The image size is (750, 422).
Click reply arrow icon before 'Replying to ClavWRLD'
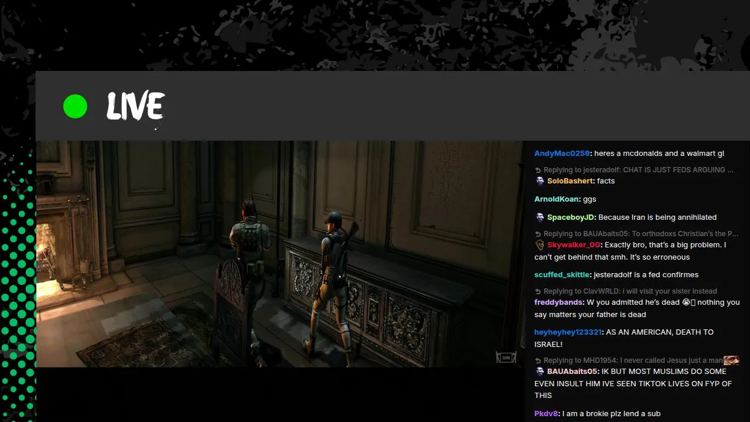coord(538,291)
